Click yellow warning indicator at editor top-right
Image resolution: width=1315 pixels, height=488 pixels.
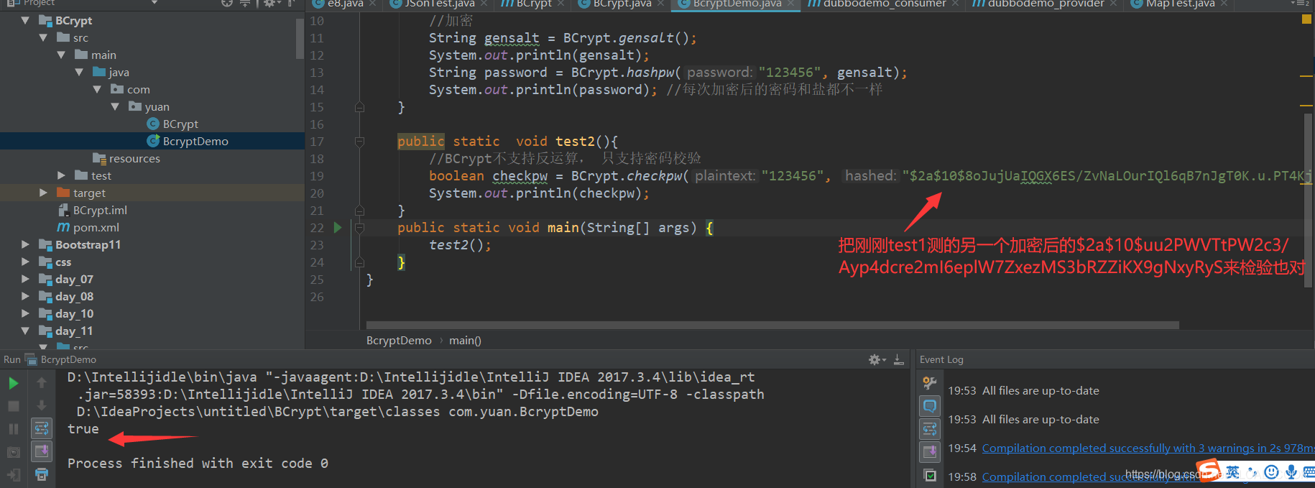(x=1306, y=19)
